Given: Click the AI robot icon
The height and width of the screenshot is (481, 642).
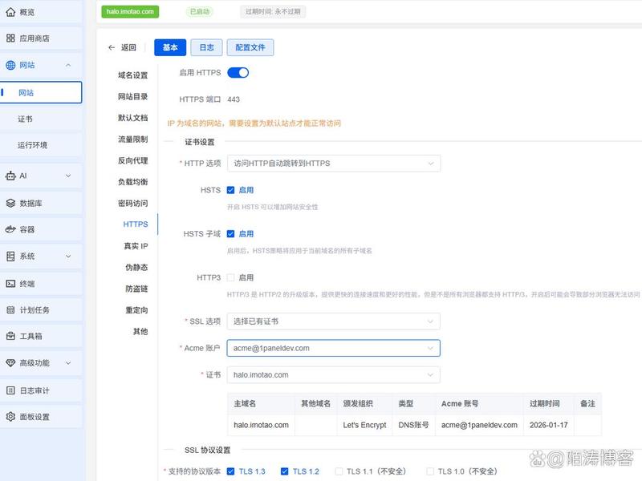Looking at the screenshot, I should [x=10, y=176].
